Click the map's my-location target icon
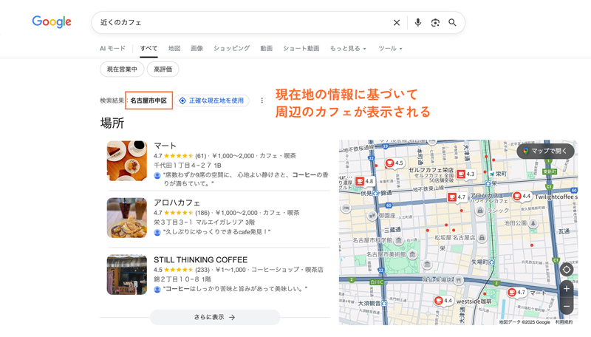Screen dimensions: 591x337 566,270
